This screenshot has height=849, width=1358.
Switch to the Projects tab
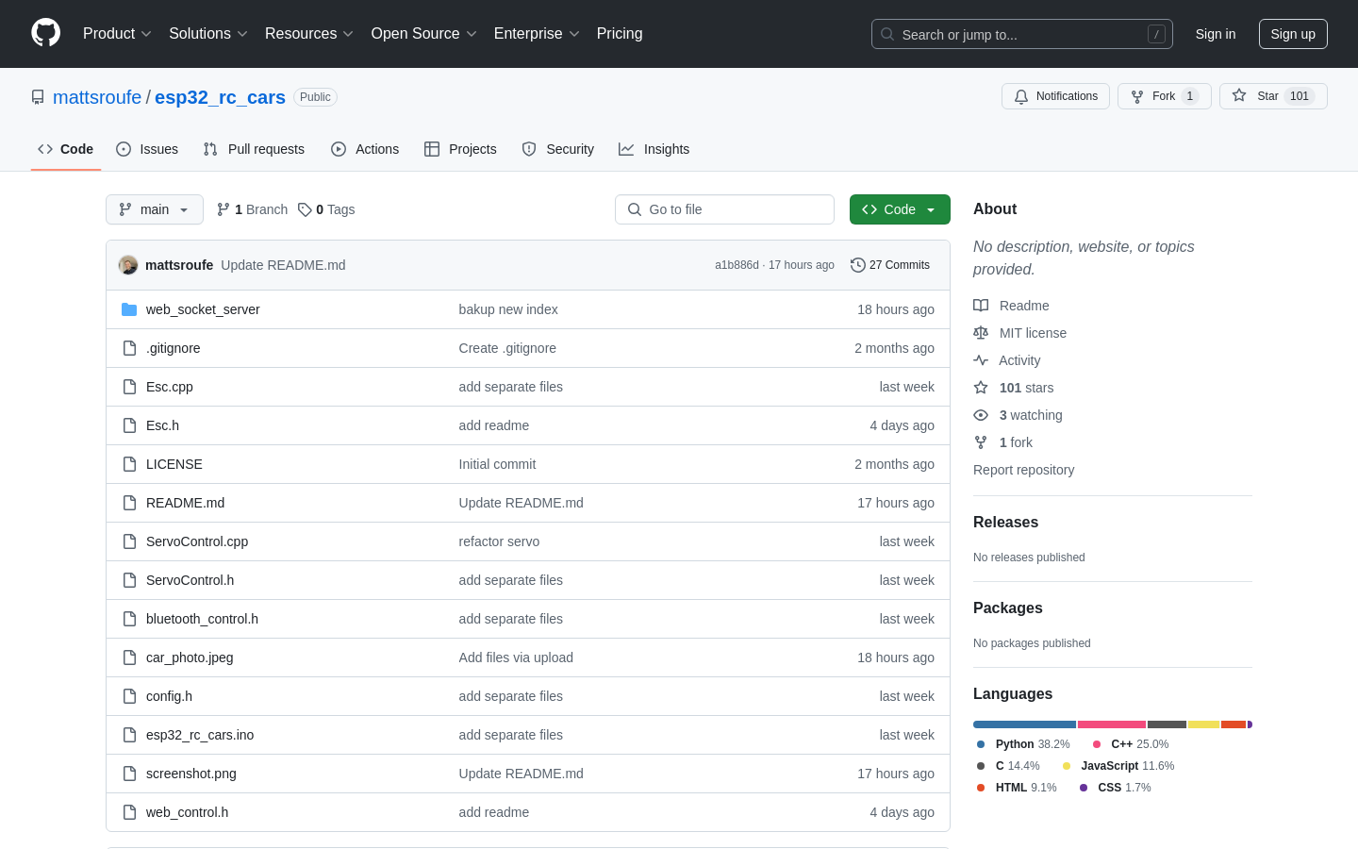pos(460,149)
